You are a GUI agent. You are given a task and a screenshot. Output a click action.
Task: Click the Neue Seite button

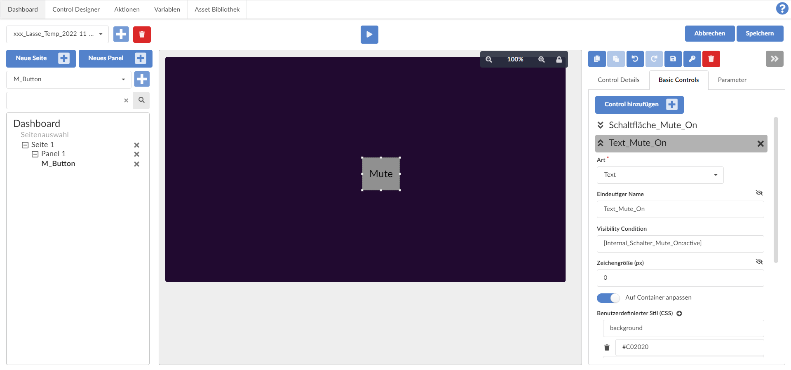[41, 59]
